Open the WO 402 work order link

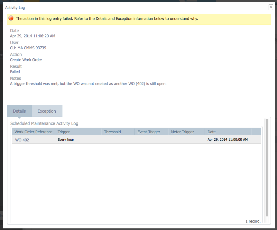pyautogui.click(x=22, y=140)
